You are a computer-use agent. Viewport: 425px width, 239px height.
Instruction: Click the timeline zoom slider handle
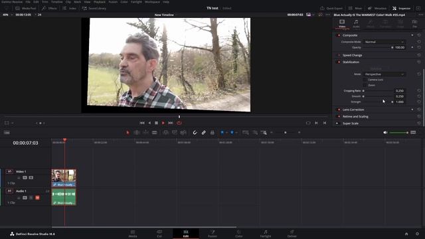pos(285,133)
